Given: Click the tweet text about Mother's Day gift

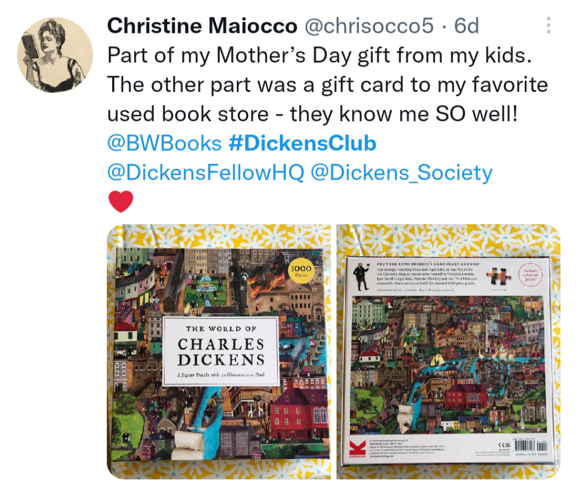Looking at the screenshot, I should (327, 84).
